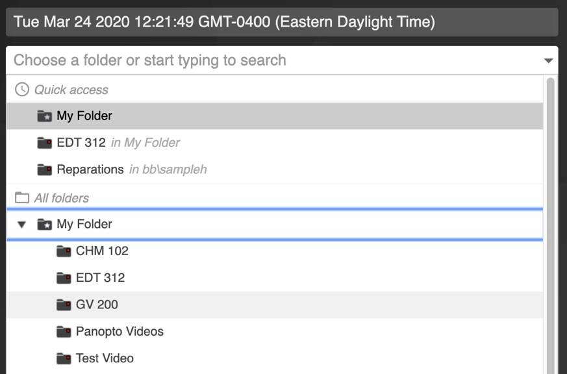Click the EDT 312 folder icon in Quick access
This screenshot has width=567, height=374.
[44, 143]
